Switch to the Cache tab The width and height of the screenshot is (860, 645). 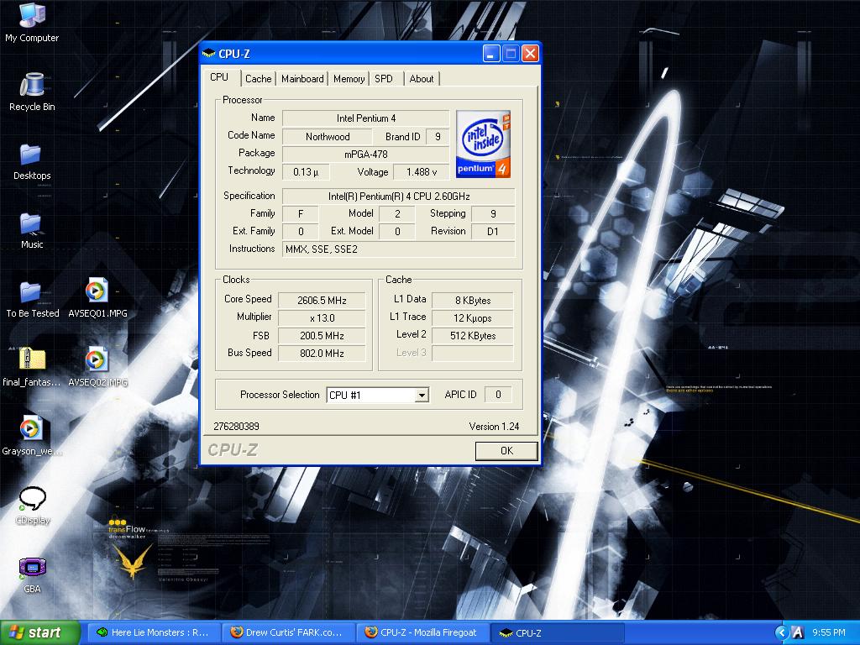pyautogui.click(x=259, y=79)
